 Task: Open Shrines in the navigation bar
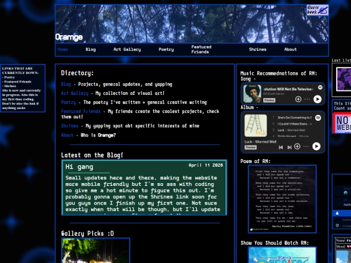pyautogui.click(x=257, y=49)
